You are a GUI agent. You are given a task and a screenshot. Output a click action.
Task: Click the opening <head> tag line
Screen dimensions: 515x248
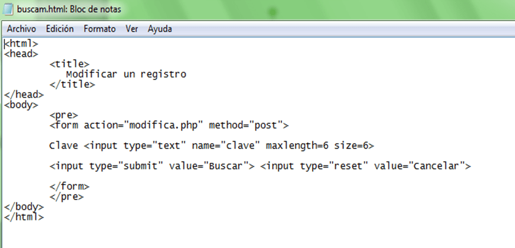click(21, 54)
